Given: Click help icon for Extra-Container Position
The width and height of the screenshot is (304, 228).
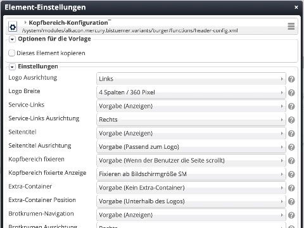Looking at the screenshot, I should coord(291,201).
